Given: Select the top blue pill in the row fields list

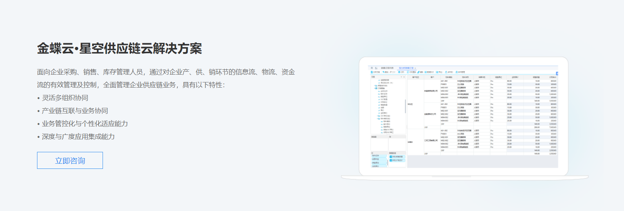Looking at the screenshot, I should (x=378, y=156).
